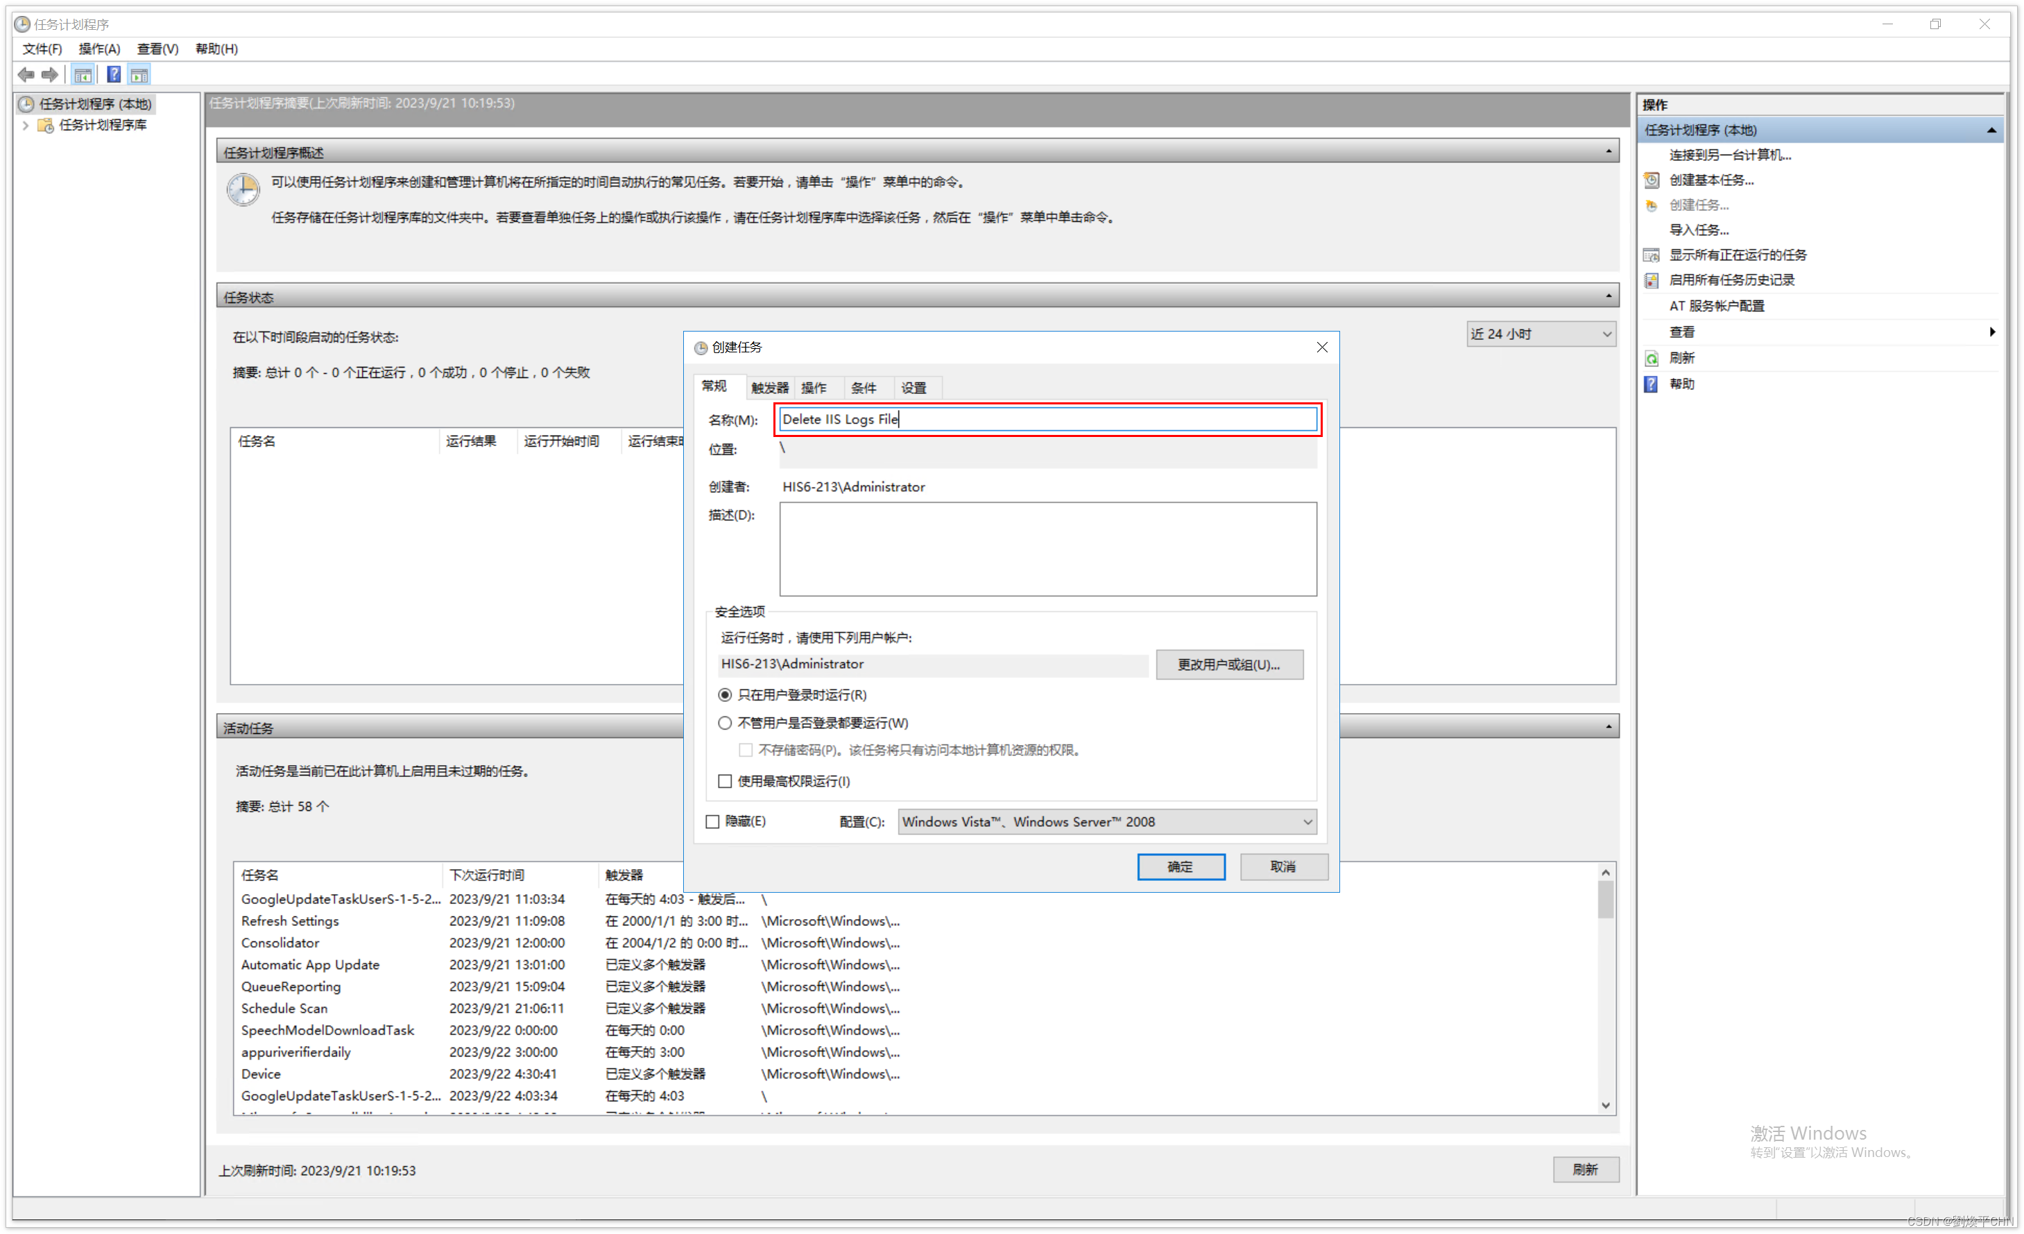This screenshot has height=1234, width=2024.
Task: Click the active tasks list scrollbar thumb
Action: (1606, 900)
